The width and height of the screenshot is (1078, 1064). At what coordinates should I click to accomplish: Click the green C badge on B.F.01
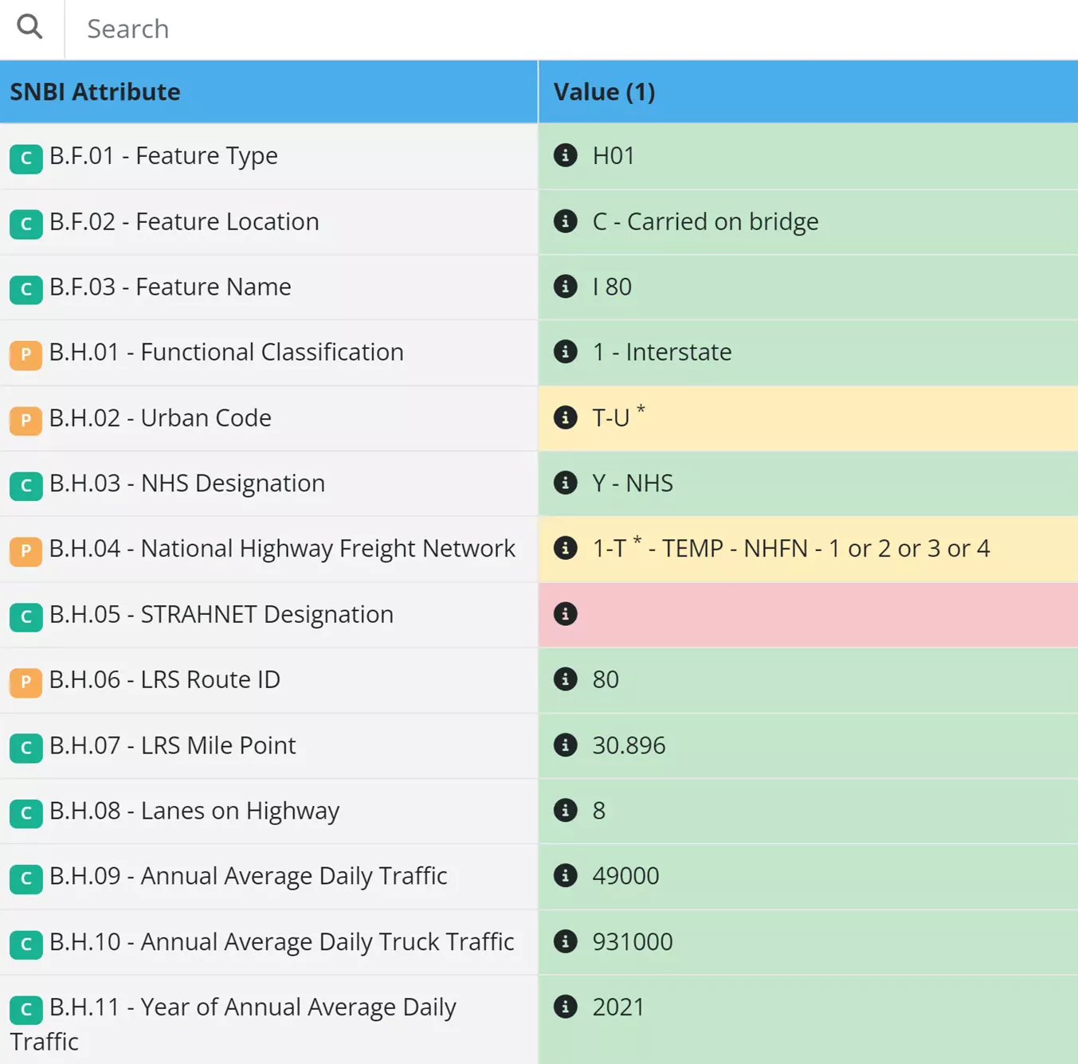[x=26, y=158]
